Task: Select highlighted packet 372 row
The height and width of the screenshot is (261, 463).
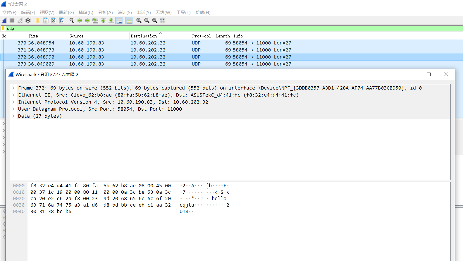Action: coord(231,57)
